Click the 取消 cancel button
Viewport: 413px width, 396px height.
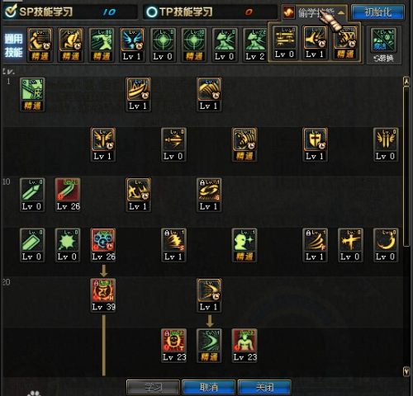click(x=208, y=387)
